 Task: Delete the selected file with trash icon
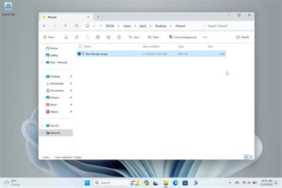pos(119,37)
